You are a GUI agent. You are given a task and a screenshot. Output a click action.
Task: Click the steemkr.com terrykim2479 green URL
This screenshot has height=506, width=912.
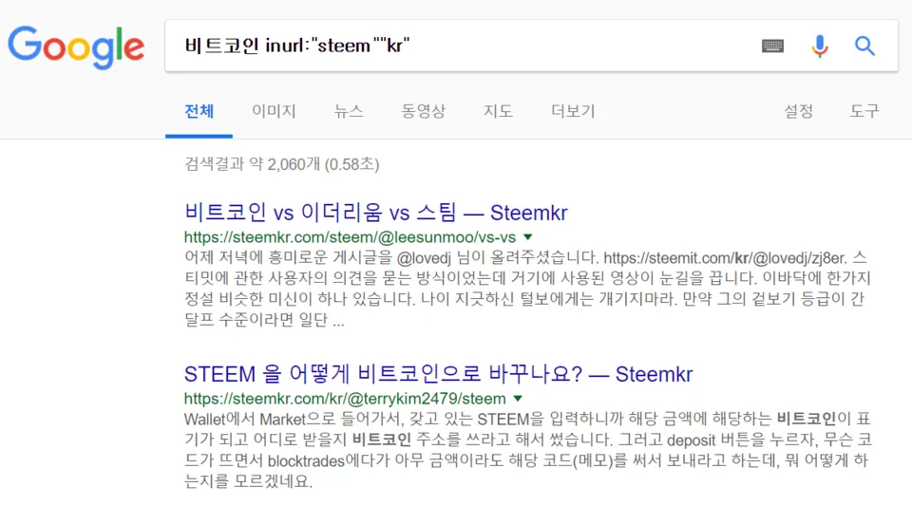pos(345,399)
